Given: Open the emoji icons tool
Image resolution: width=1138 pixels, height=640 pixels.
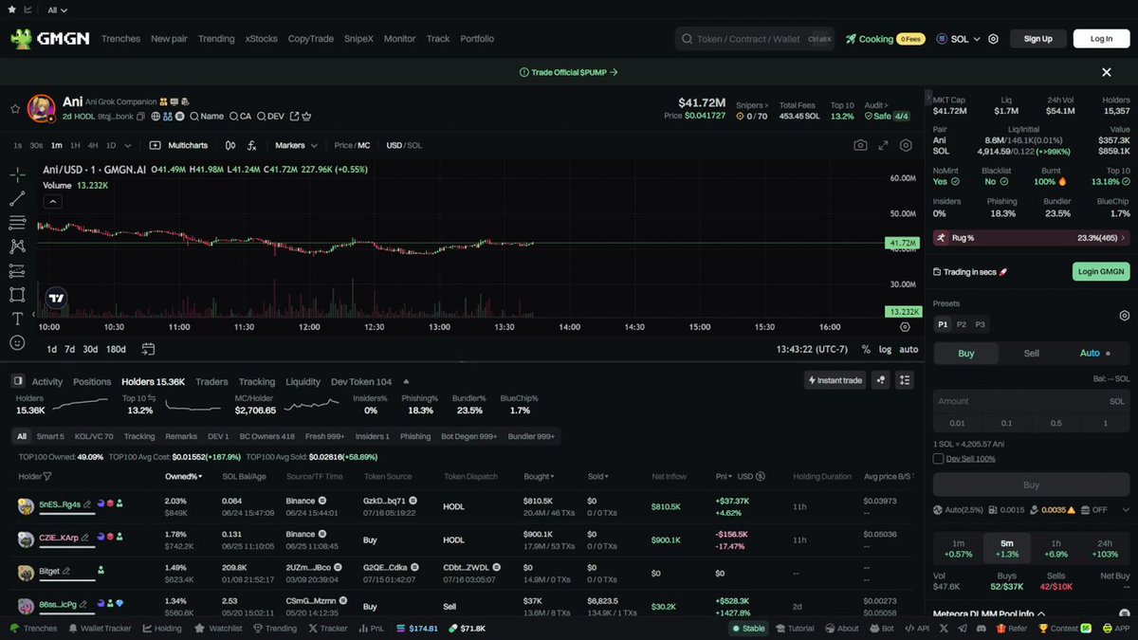Looking at the screenshot, I should pos(17,342).
